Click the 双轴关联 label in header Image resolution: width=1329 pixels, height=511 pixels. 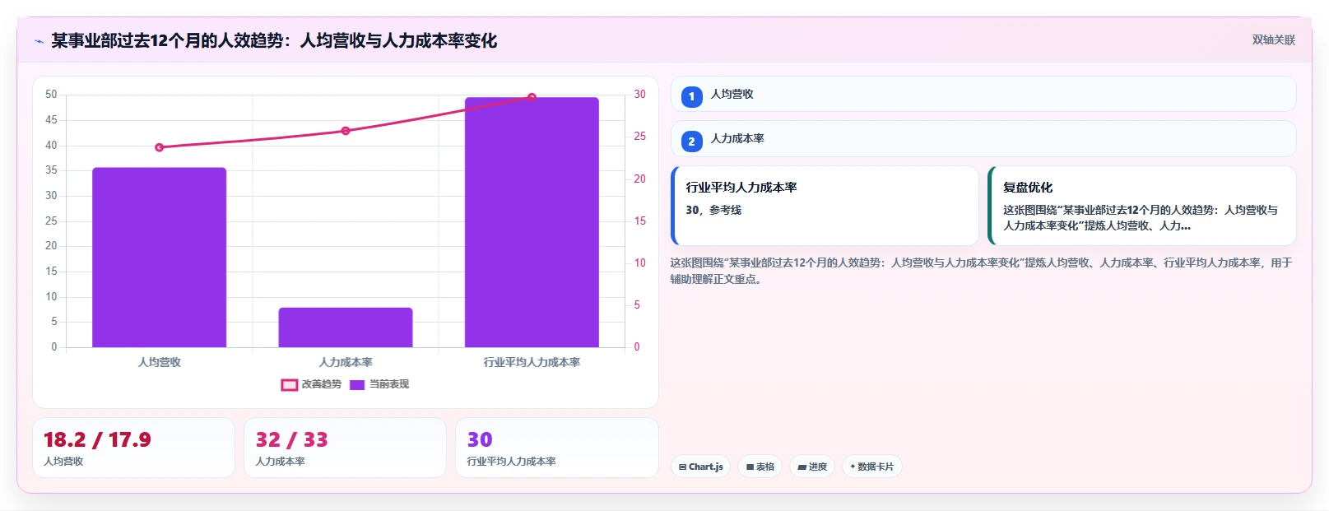pyautogui.click(x=1273, y=40)
